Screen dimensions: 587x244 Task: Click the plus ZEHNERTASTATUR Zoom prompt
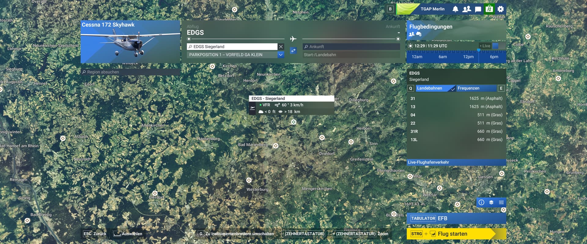point(360,234)
